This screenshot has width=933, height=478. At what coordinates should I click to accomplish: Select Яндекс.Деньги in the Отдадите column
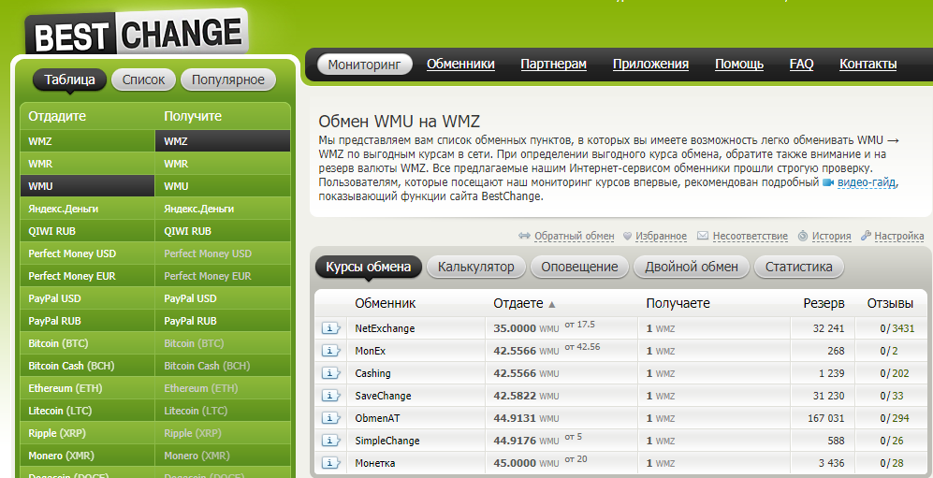pos(87,209)
